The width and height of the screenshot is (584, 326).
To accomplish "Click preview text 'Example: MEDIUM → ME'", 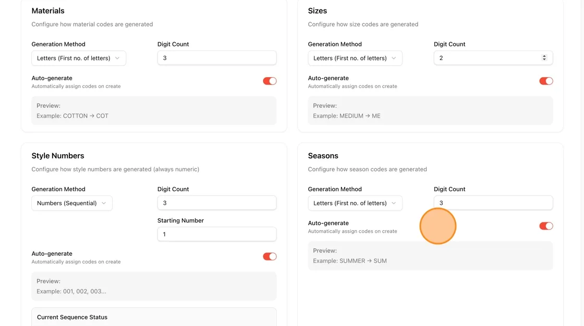I will [x=346, y=116].
